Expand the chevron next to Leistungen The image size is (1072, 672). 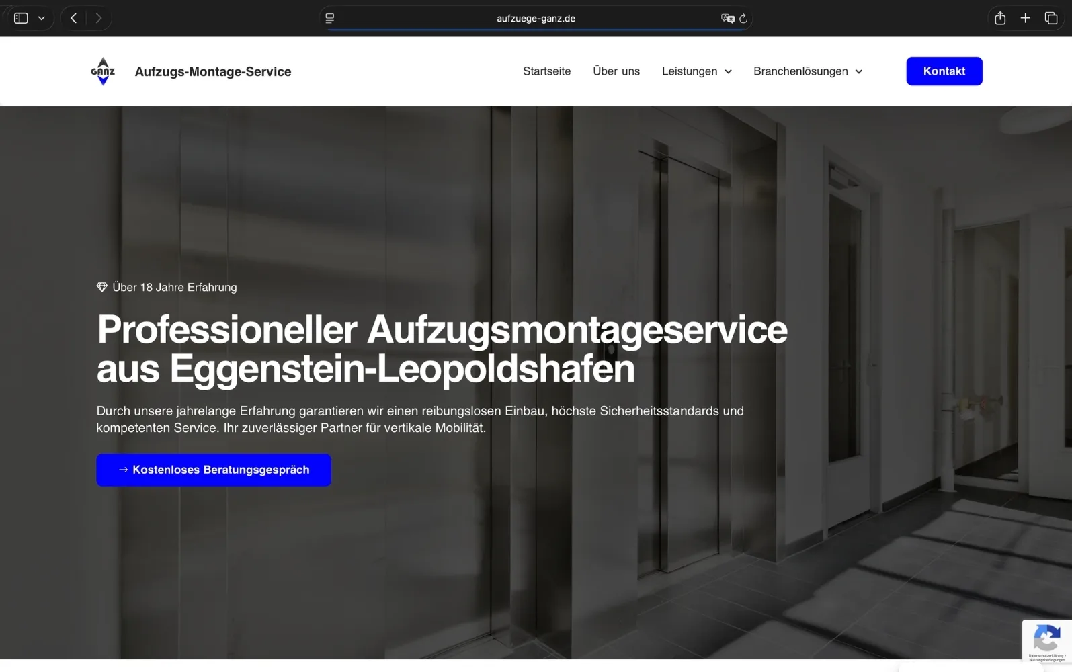tap(728, 71)
